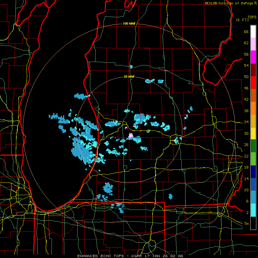This screenshot has height=258, width=258.
Task: Click the [K FT] units label
Action: [x=242, y=20]
